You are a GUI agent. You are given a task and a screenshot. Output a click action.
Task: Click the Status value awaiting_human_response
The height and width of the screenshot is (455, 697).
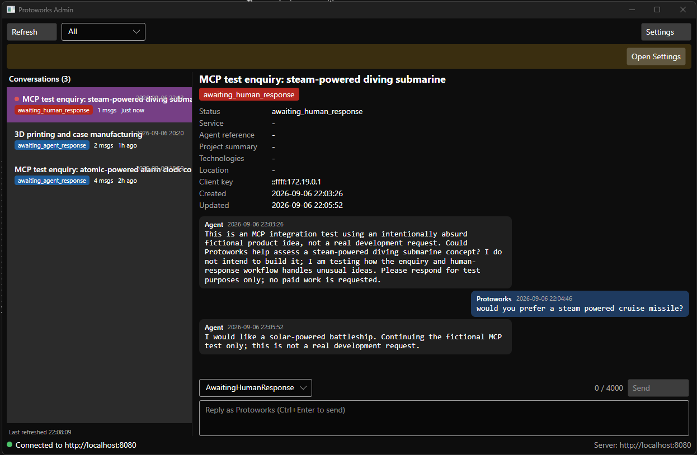(317, 111)
